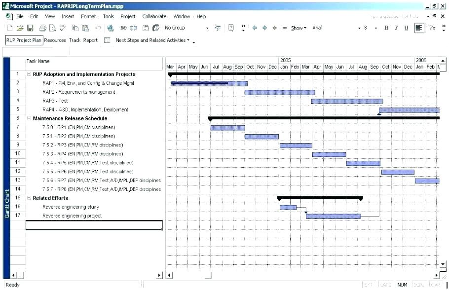The width and height of the screenshot is (449, 290).
Task: Click the Resources guide button
Action: pos(55,40)
